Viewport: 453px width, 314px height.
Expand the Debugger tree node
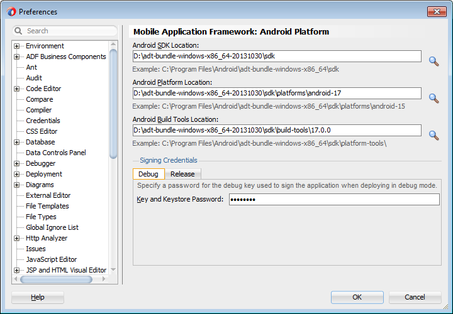(x=17, y=163)
